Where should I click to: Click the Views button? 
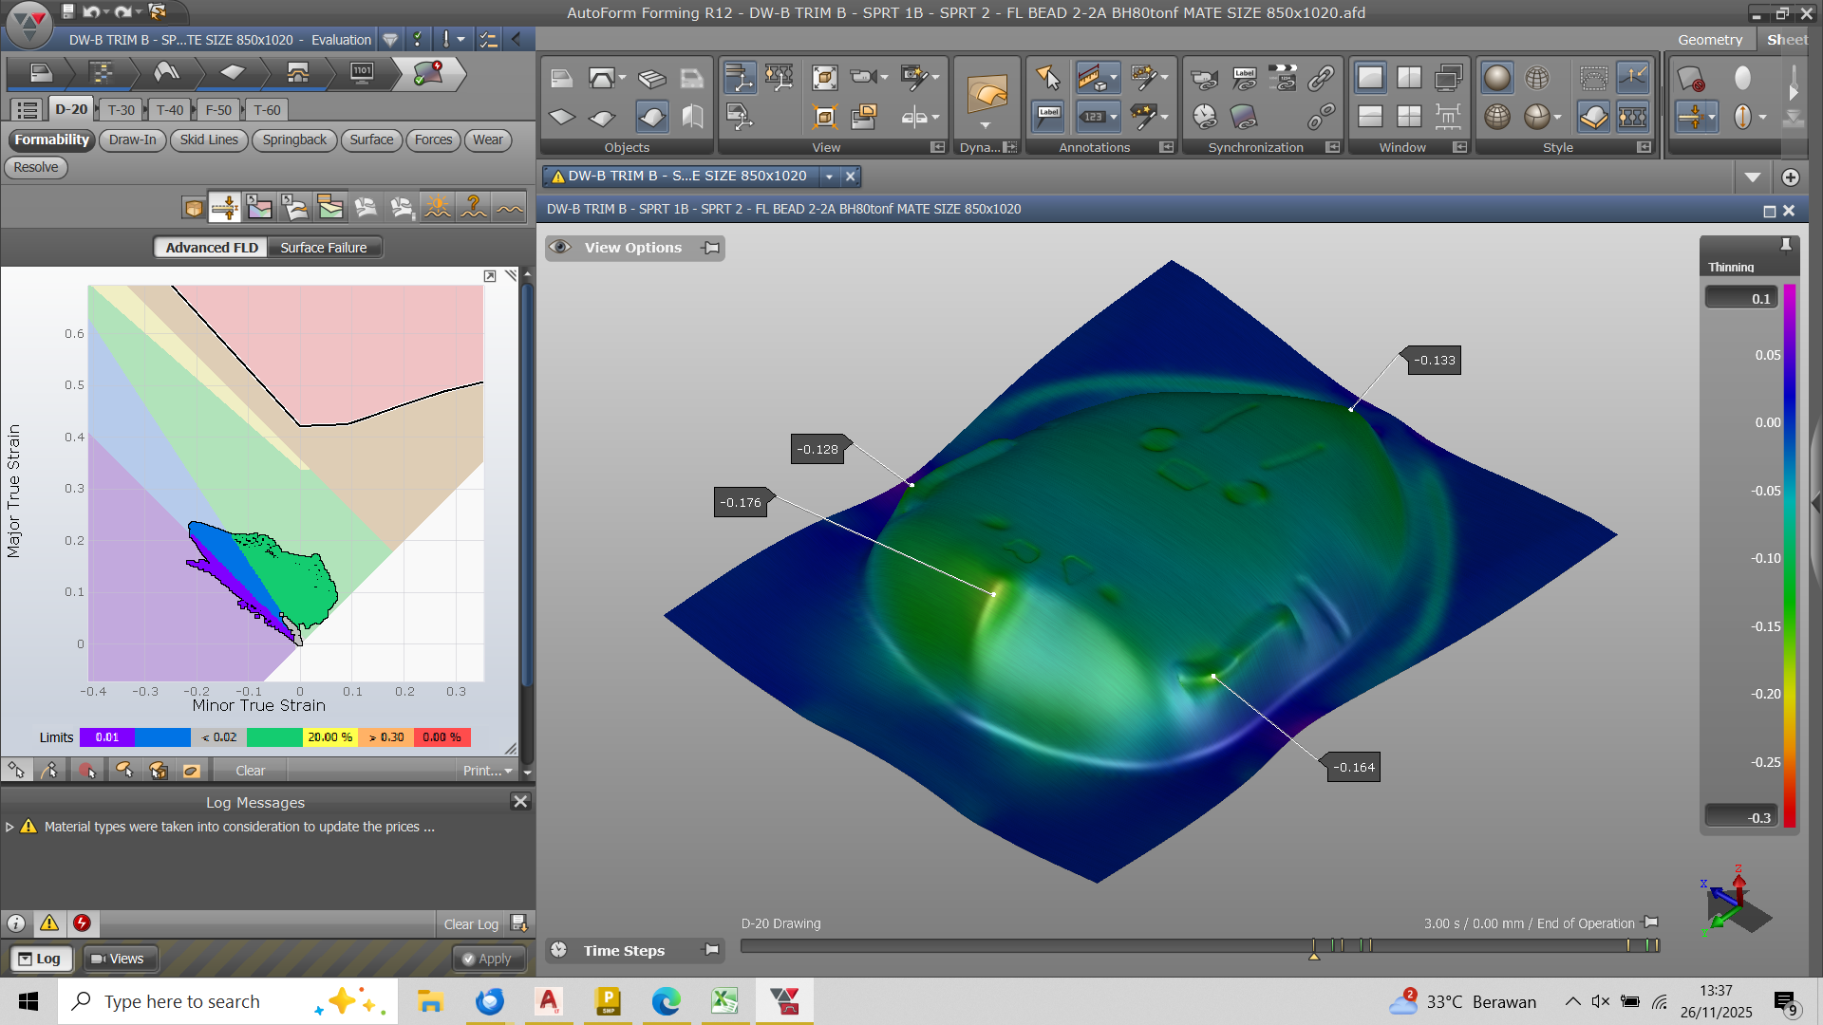119,959
